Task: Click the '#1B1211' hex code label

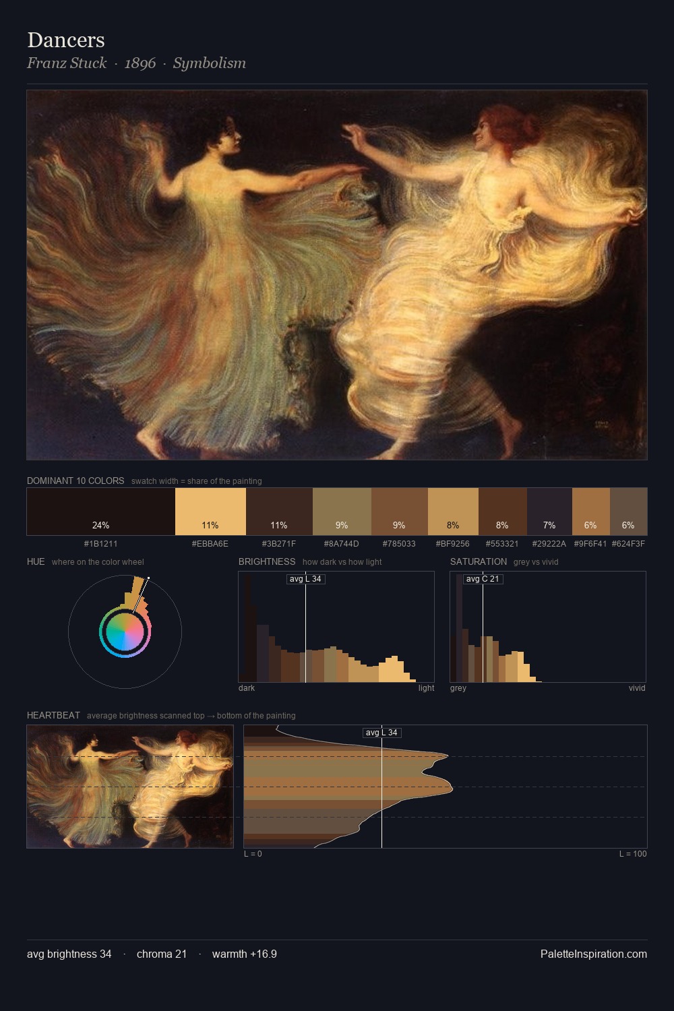Action: (x=101, y=544)
